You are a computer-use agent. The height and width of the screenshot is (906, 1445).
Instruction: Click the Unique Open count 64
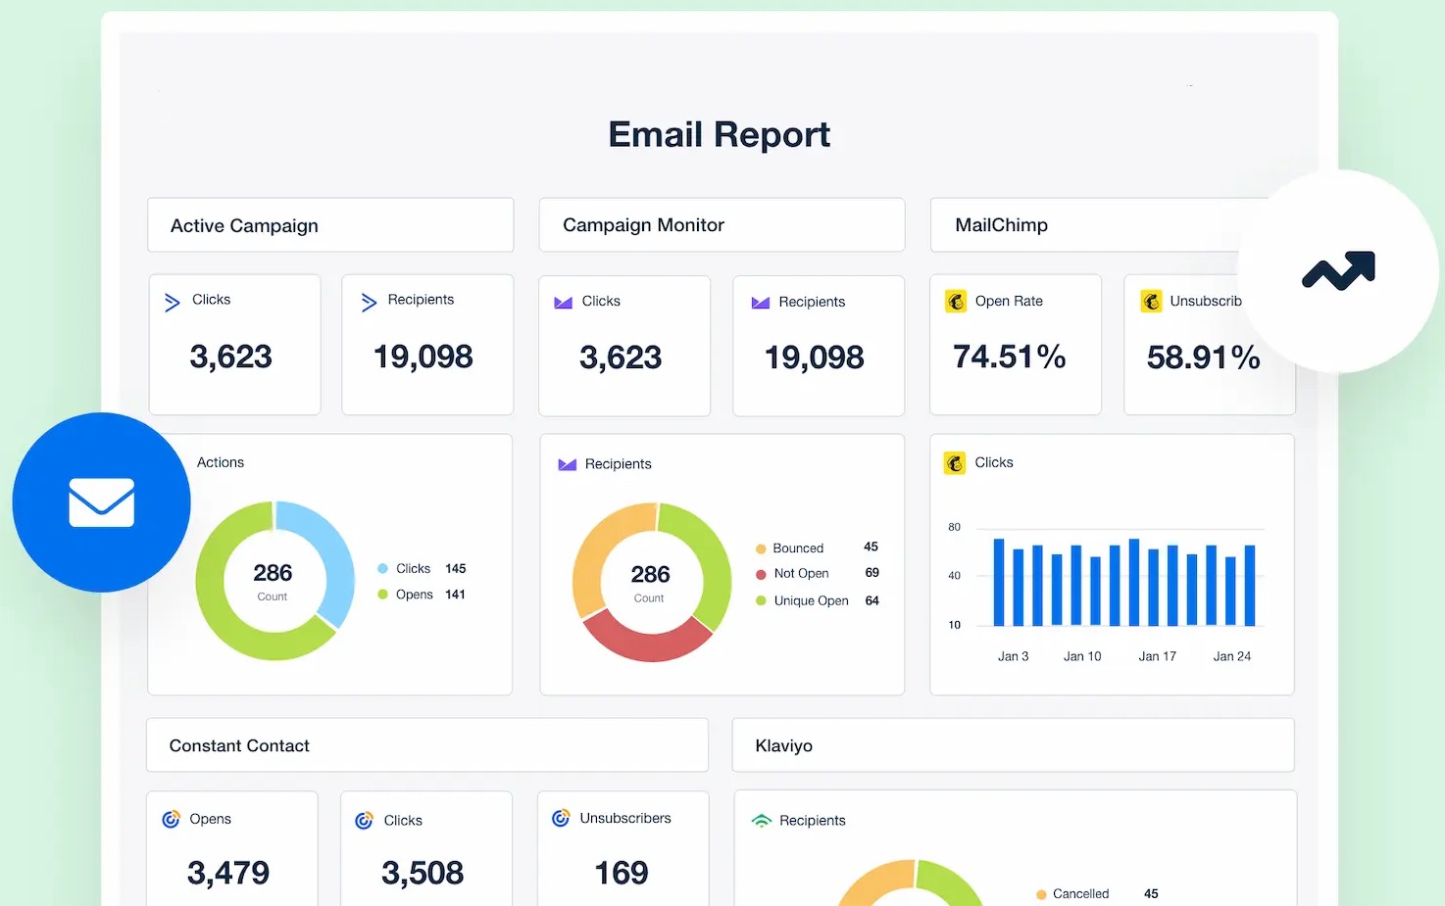pyautogui.click(x=872, y=600)
